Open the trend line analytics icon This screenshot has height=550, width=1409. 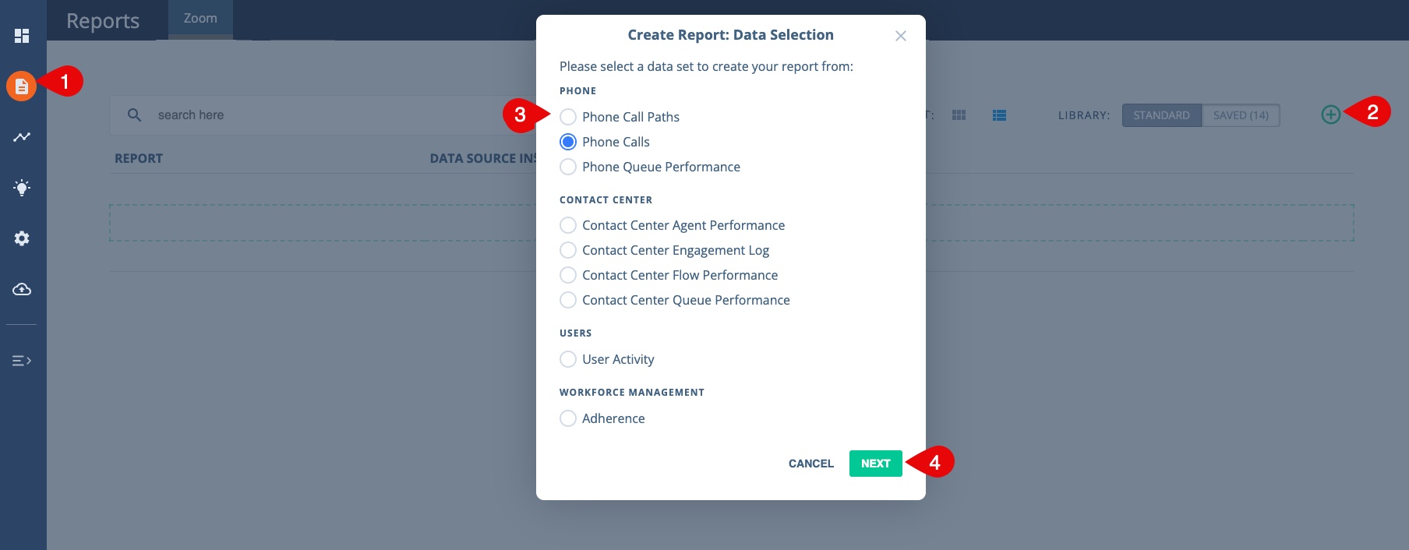(x=22, y=137)
